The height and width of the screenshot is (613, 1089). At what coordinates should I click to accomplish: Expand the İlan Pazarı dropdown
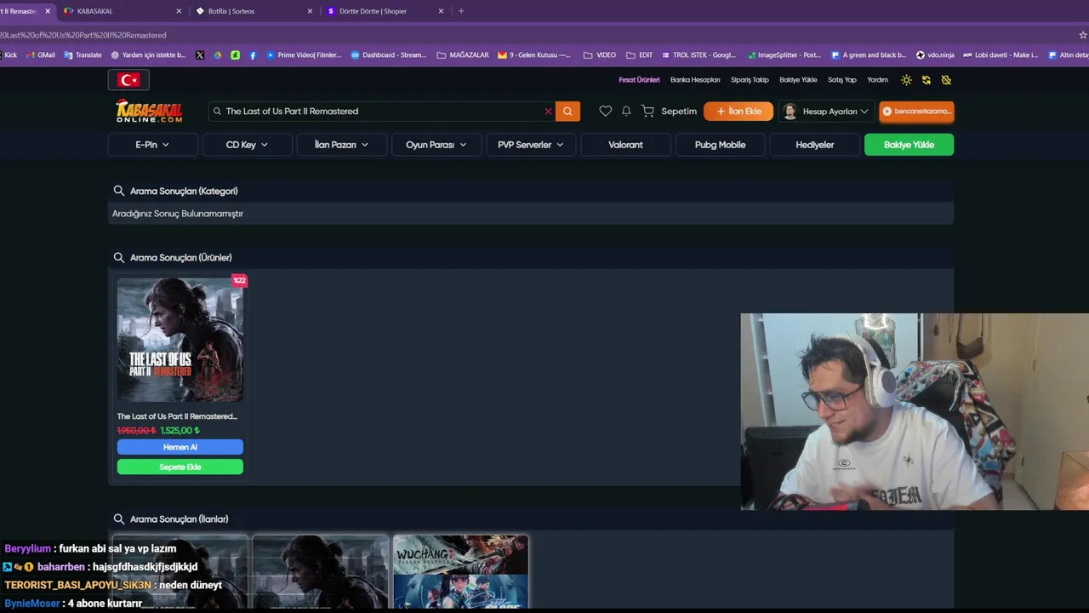tap(341, 145)
